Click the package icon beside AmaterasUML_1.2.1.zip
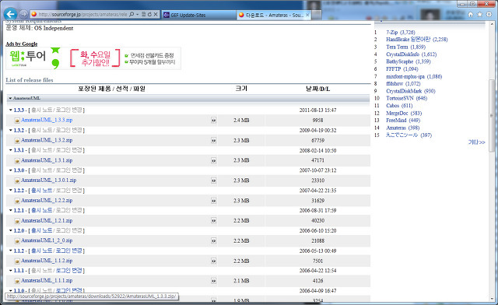 pyautogui.click(x=17, y=221)
